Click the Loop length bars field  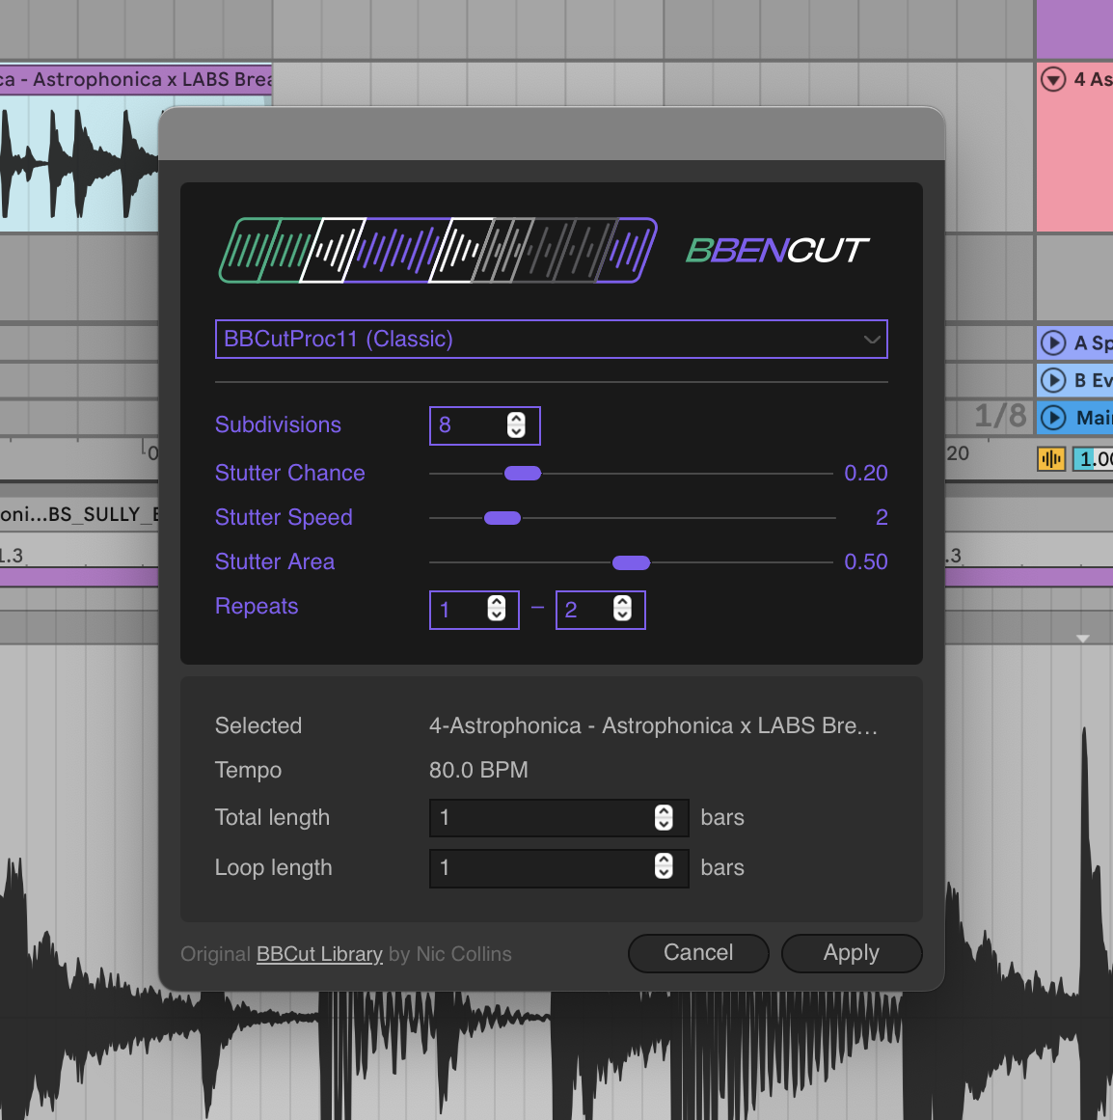point(559,868)
